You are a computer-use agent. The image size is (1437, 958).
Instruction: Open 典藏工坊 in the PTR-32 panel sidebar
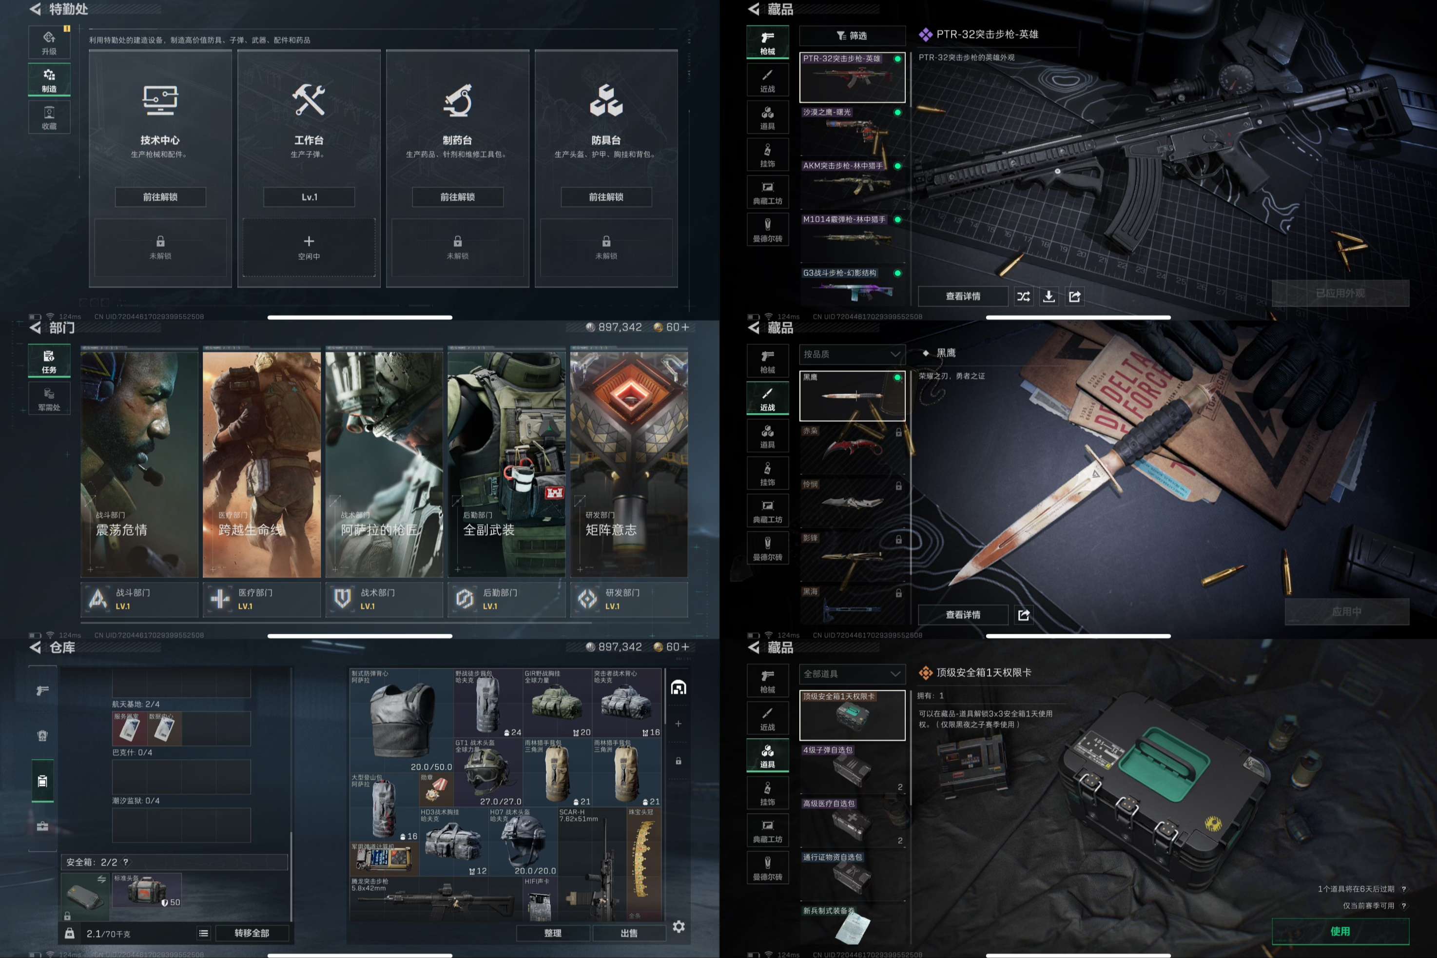coord(768,193)
